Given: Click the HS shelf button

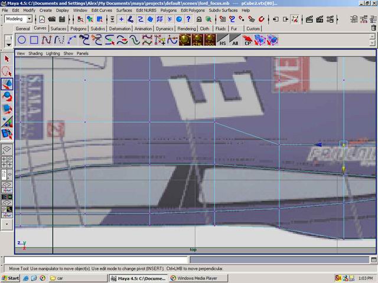Looking at the screenshot, I should tap(222, 40).
